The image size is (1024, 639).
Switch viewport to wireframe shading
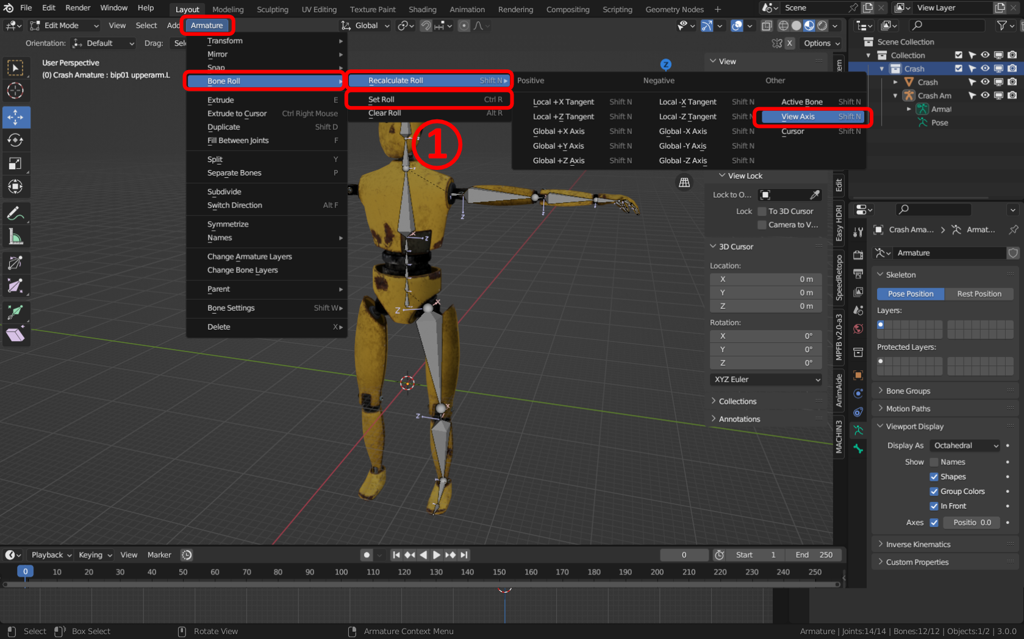(x=784, y=26)
